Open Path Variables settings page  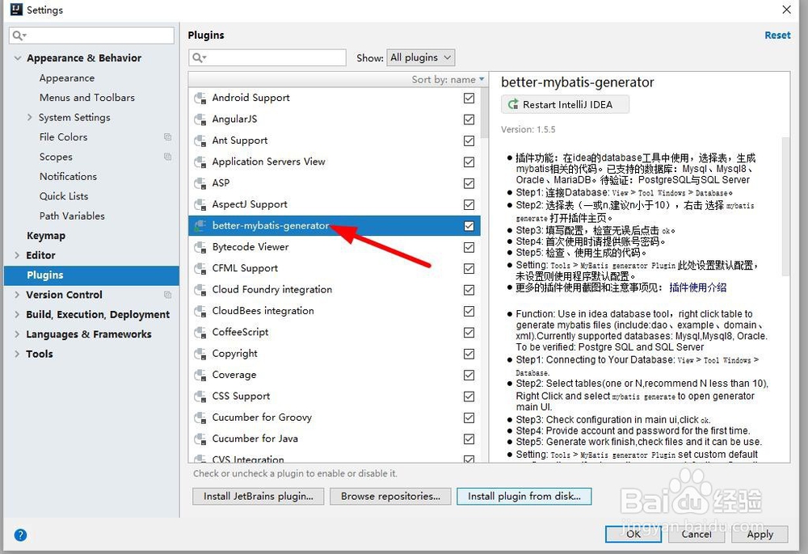(x=72, y=216)
